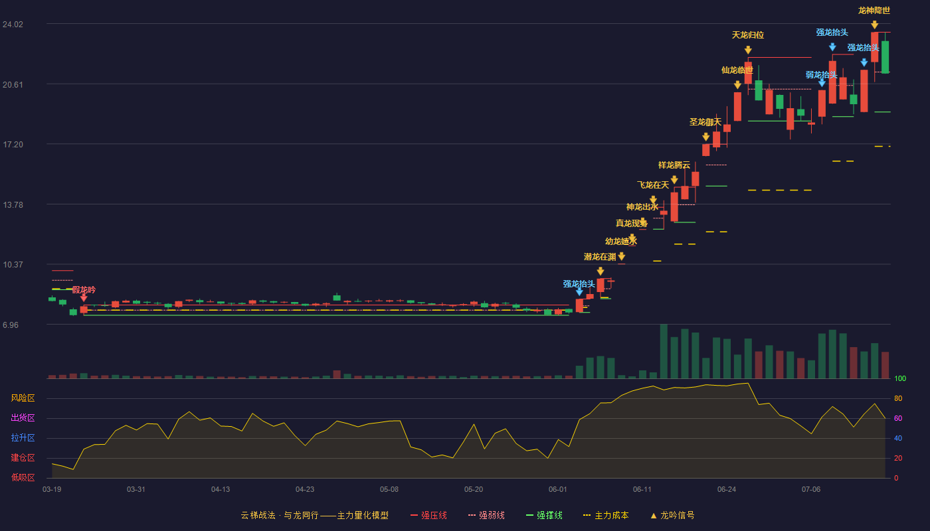Toggle the 强弱线 legend item
Screen dimensions: 930x531
click(486, 515)
